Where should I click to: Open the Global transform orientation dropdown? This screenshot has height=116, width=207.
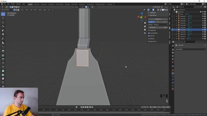(x=76, y=7)
